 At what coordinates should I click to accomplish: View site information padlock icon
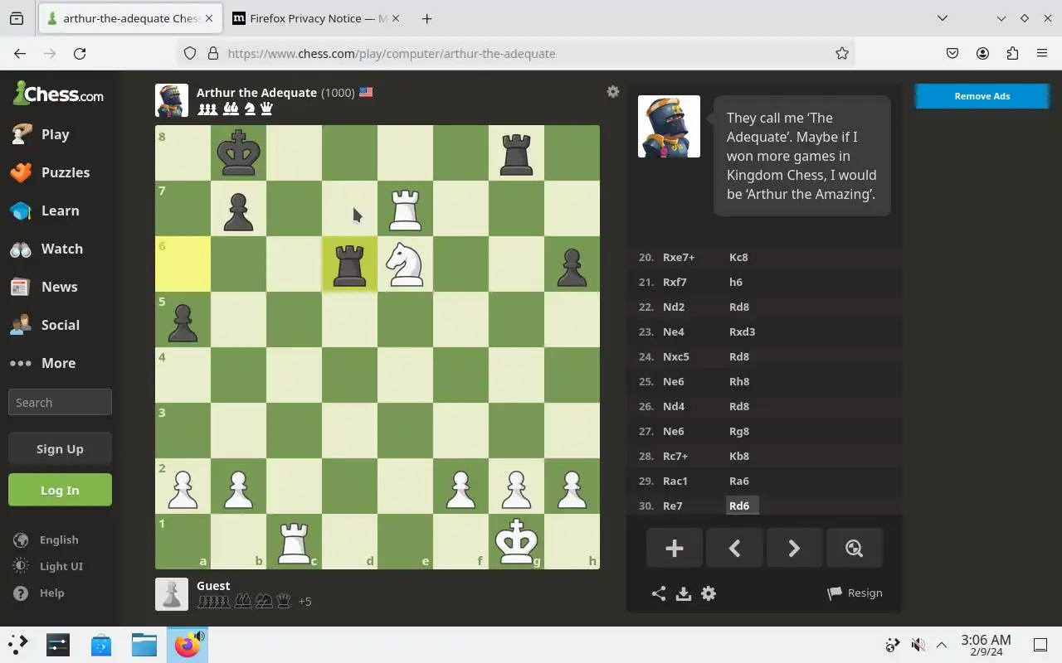[x=212, y=53]
